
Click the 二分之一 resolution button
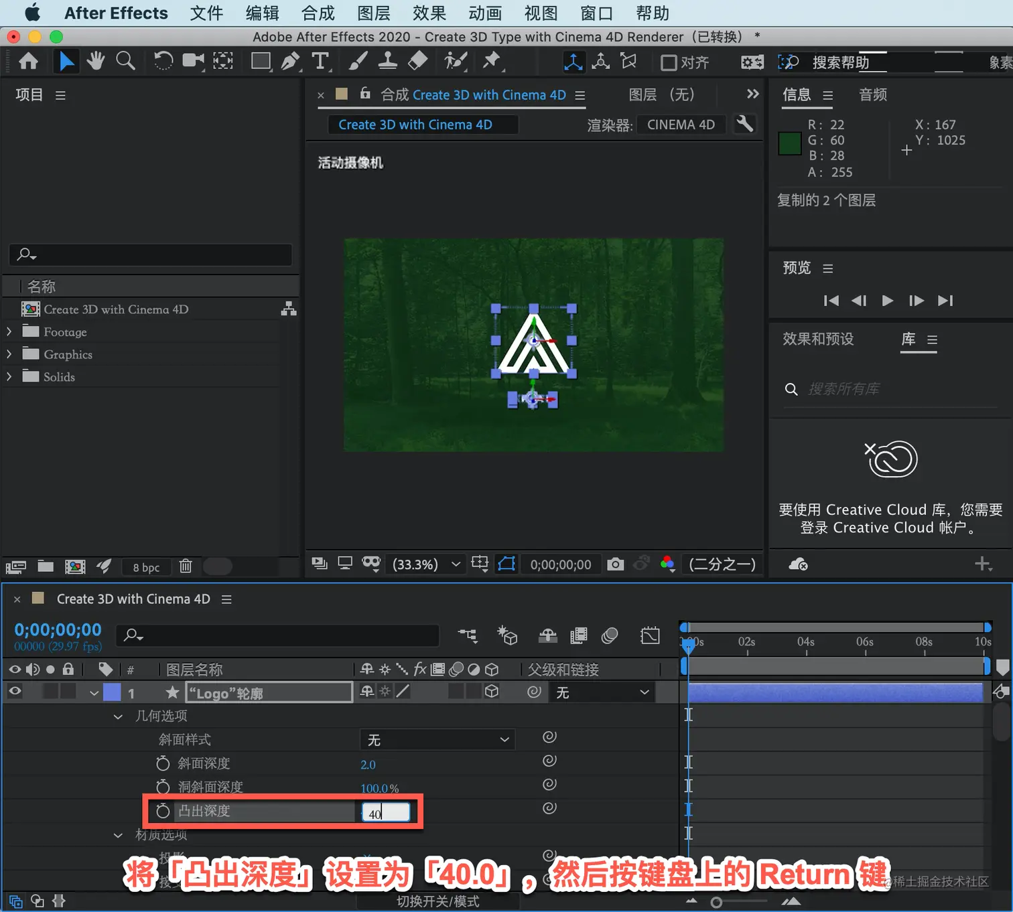click(722, 564)
